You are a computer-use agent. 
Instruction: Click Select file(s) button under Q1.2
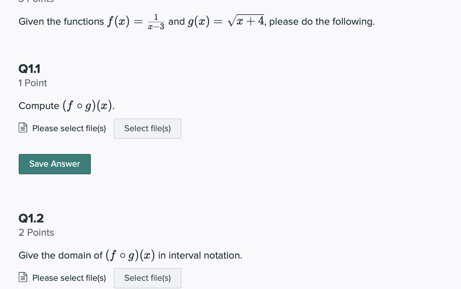[x=147, y=278]
